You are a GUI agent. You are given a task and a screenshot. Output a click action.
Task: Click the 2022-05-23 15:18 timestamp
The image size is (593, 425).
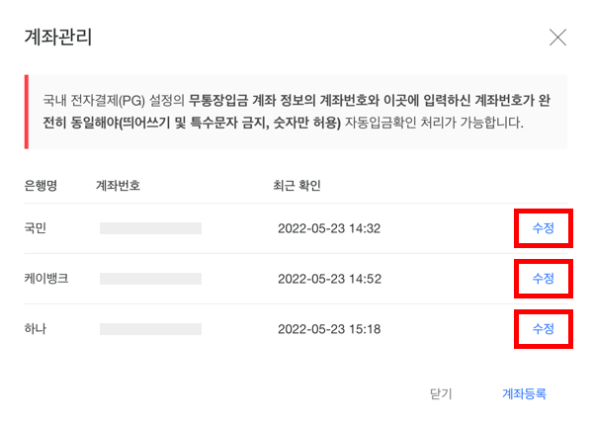(x=329, y=327)
